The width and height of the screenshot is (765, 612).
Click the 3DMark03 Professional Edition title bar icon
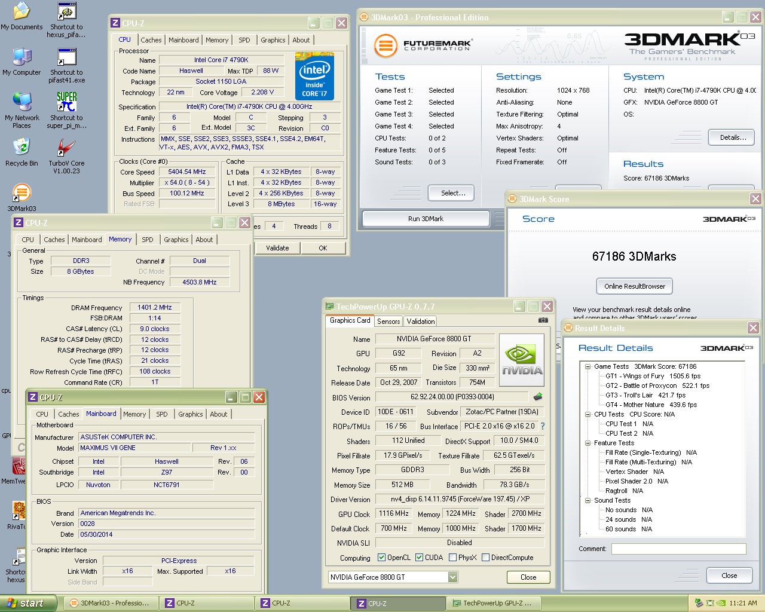click(x=364, y=17)
